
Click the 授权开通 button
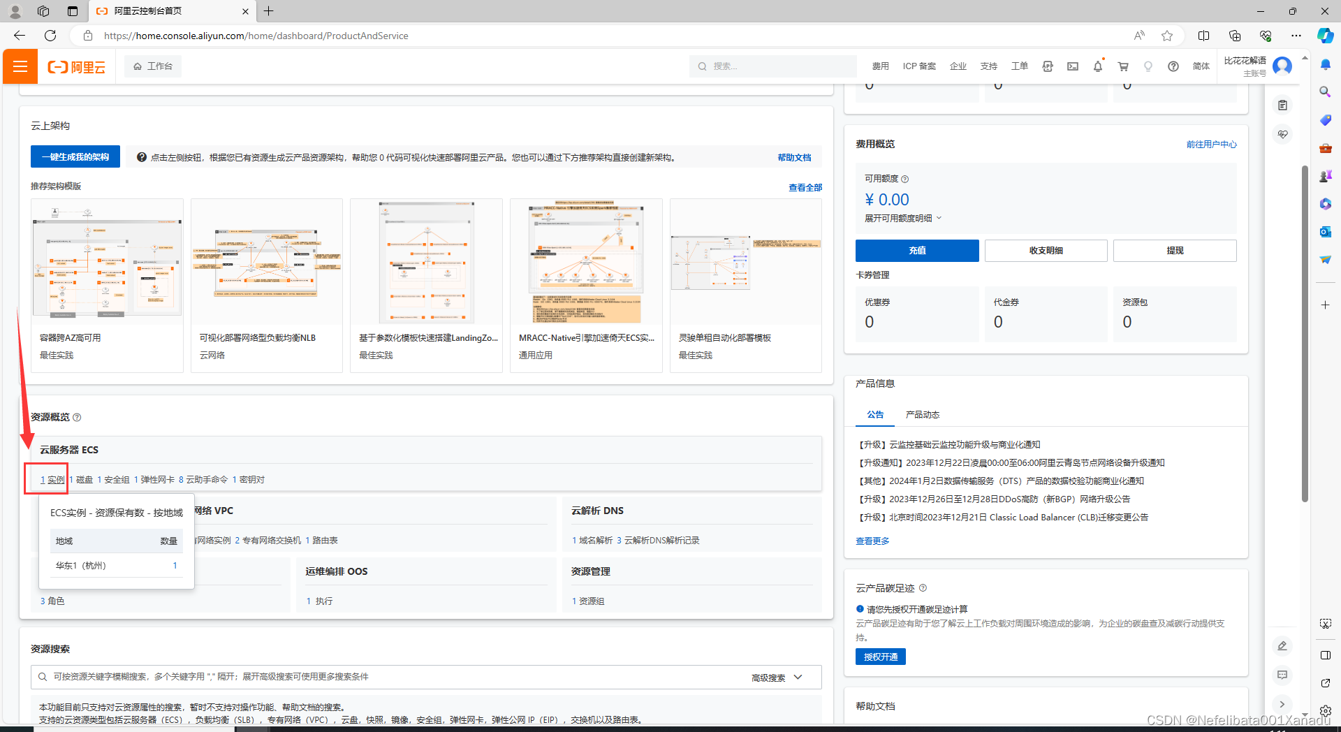(x=881, y=657)
